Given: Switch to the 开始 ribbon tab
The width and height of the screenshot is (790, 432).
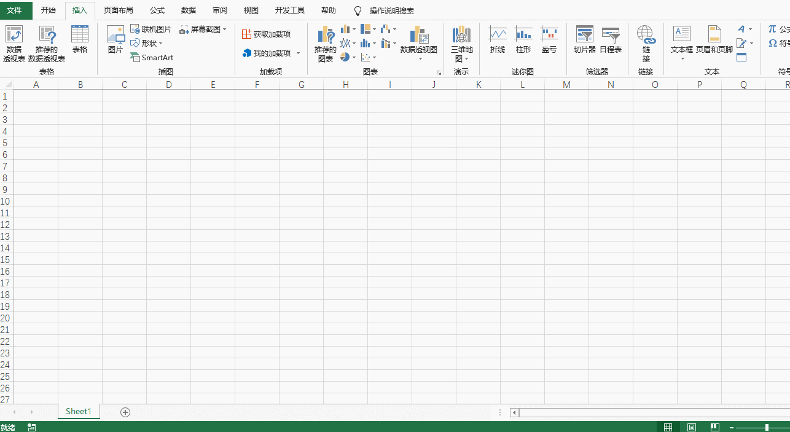Looking at the screenshot, I should click(x=48, y=10).
